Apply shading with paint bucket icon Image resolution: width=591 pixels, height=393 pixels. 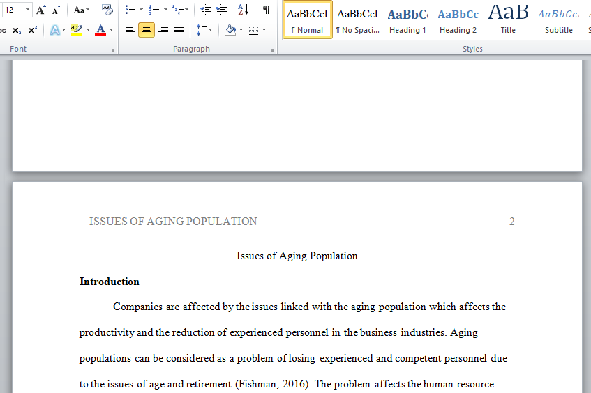point(230,30)
